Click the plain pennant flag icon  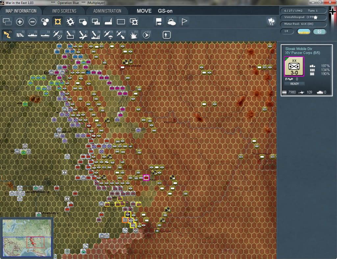[x=184, y=22]
